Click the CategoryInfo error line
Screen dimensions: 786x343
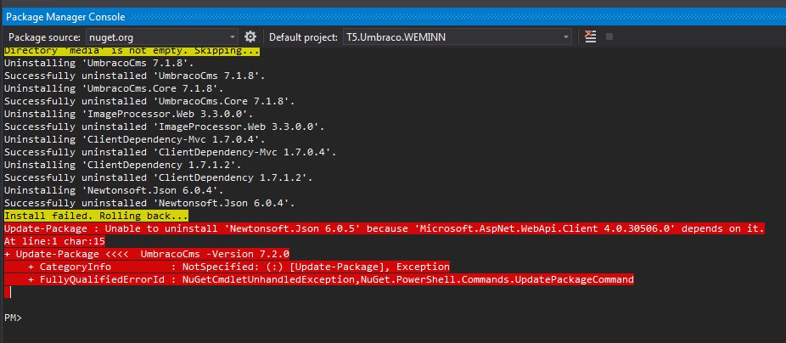click(227, 267)
